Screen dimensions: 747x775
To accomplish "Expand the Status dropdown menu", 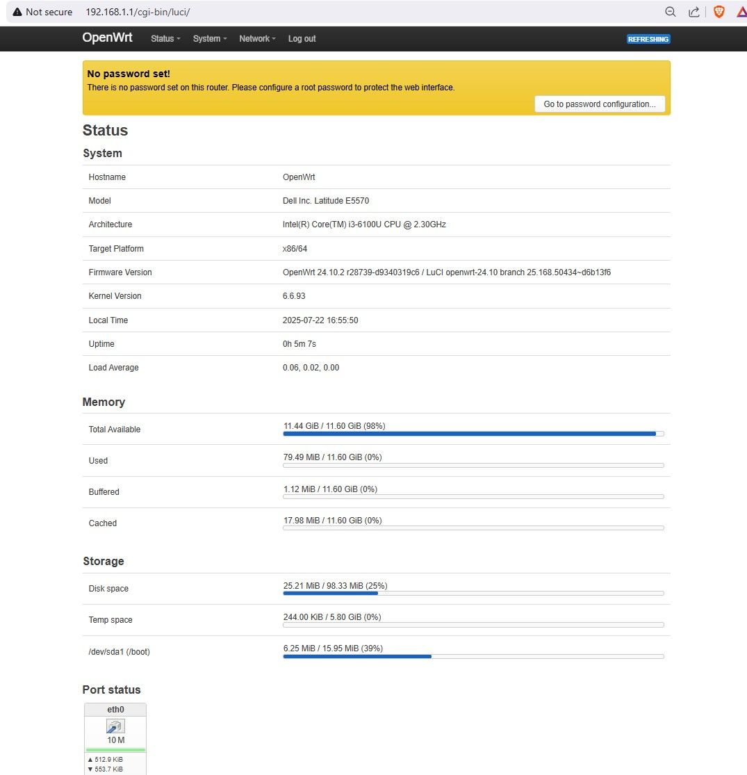I will coord(165,38).
